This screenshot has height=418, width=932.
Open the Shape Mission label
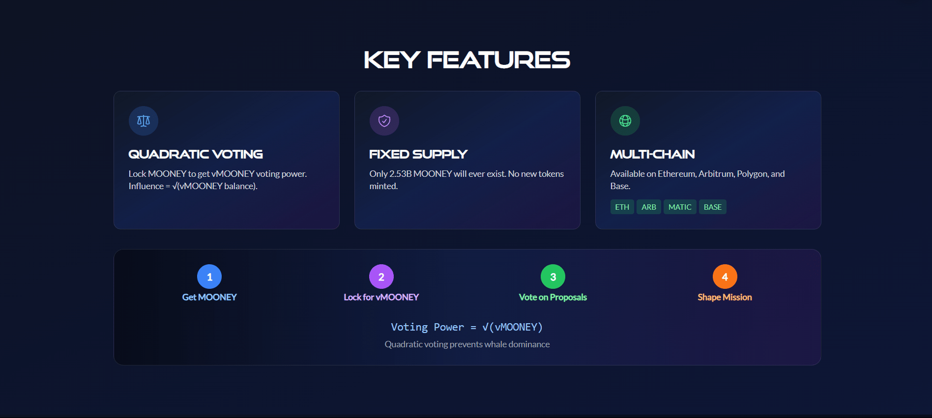(x=725, y=297)
